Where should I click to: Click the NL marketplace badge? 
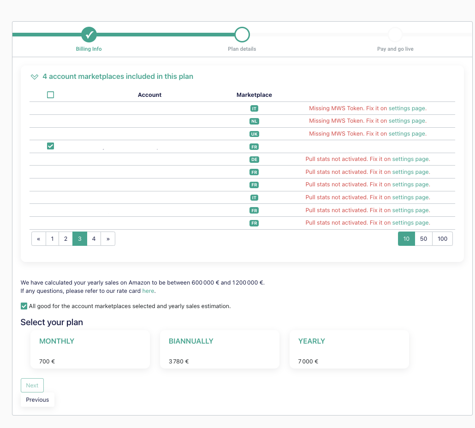tap(254, 121)
